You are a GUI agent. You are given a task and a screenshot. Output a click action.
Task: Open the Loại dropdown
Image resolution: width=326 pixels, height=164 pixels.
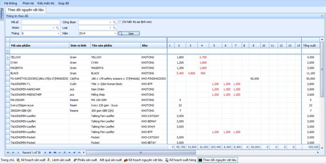(110, 28)
